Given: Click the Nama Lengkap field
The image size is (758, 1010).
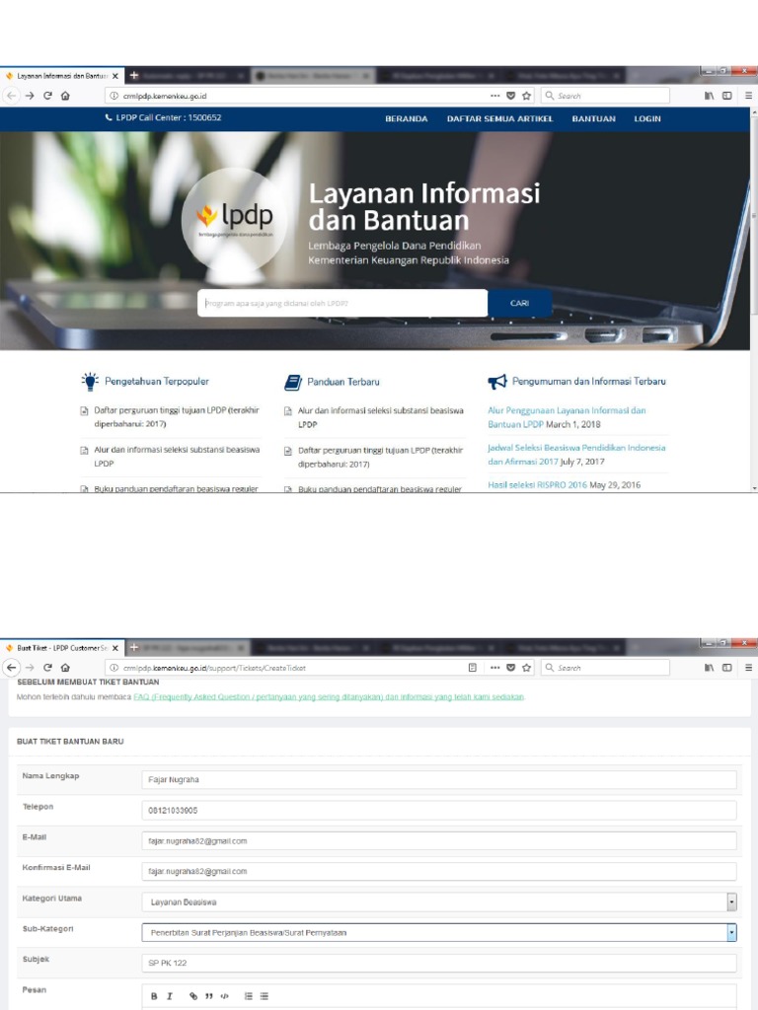Looking at the screenshot, I should tap(439, 779).
